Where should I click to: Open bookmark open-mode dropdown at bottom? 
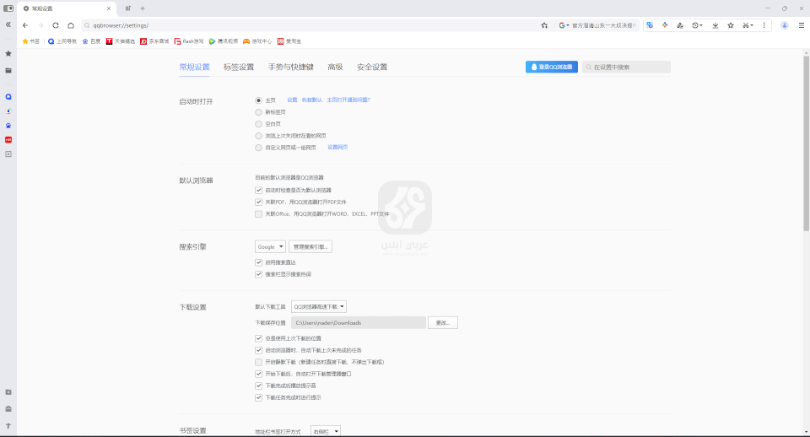coord(326,431)
